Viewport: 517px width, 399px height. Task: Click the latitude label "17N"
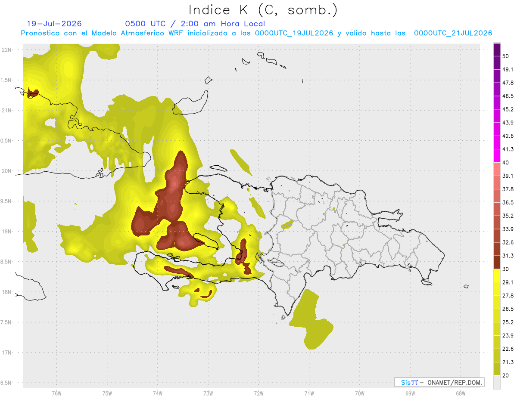(x=6, y=353)
